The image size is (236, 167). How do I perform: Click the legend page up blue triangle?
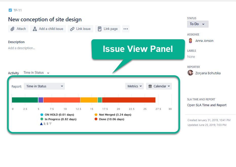click(41, 124)
